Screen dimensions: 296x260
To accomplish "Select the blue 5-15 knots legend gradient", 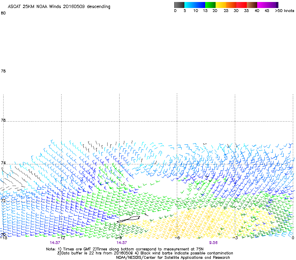I will coord(195,5).
